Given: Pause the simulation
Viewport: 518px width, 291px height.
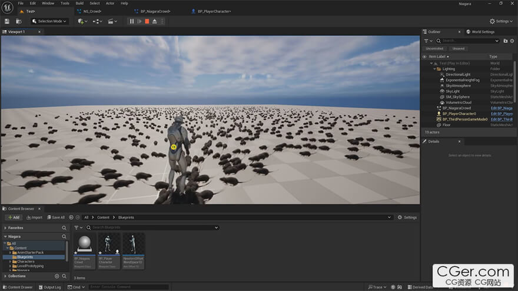Looking at the screenshot, I should point(132,21).
